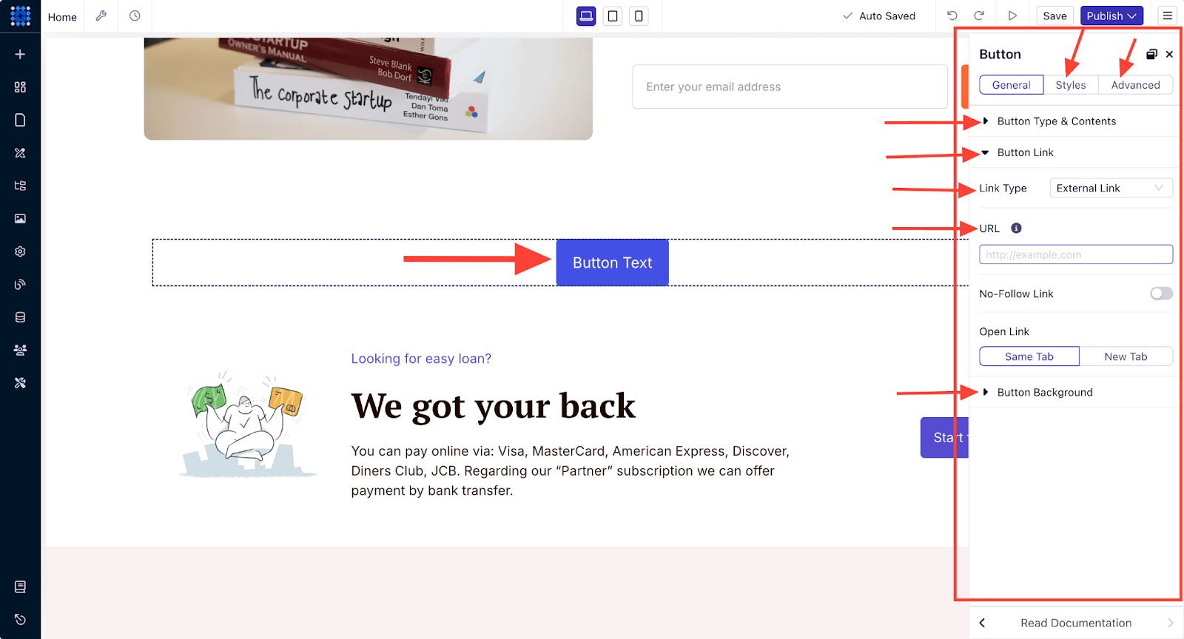Screen dimensions: 1184x639
Task: Select New Tab open link option
Action: pos(1126,356)
